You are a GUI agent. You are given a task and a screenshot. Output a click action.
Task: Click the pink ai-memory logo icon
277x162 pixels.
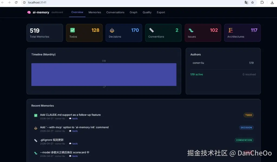[29, 12]
